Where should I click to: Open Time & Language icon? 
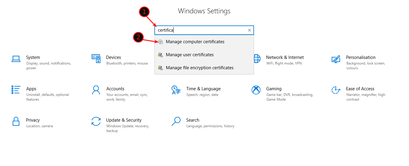click(176, 90)
